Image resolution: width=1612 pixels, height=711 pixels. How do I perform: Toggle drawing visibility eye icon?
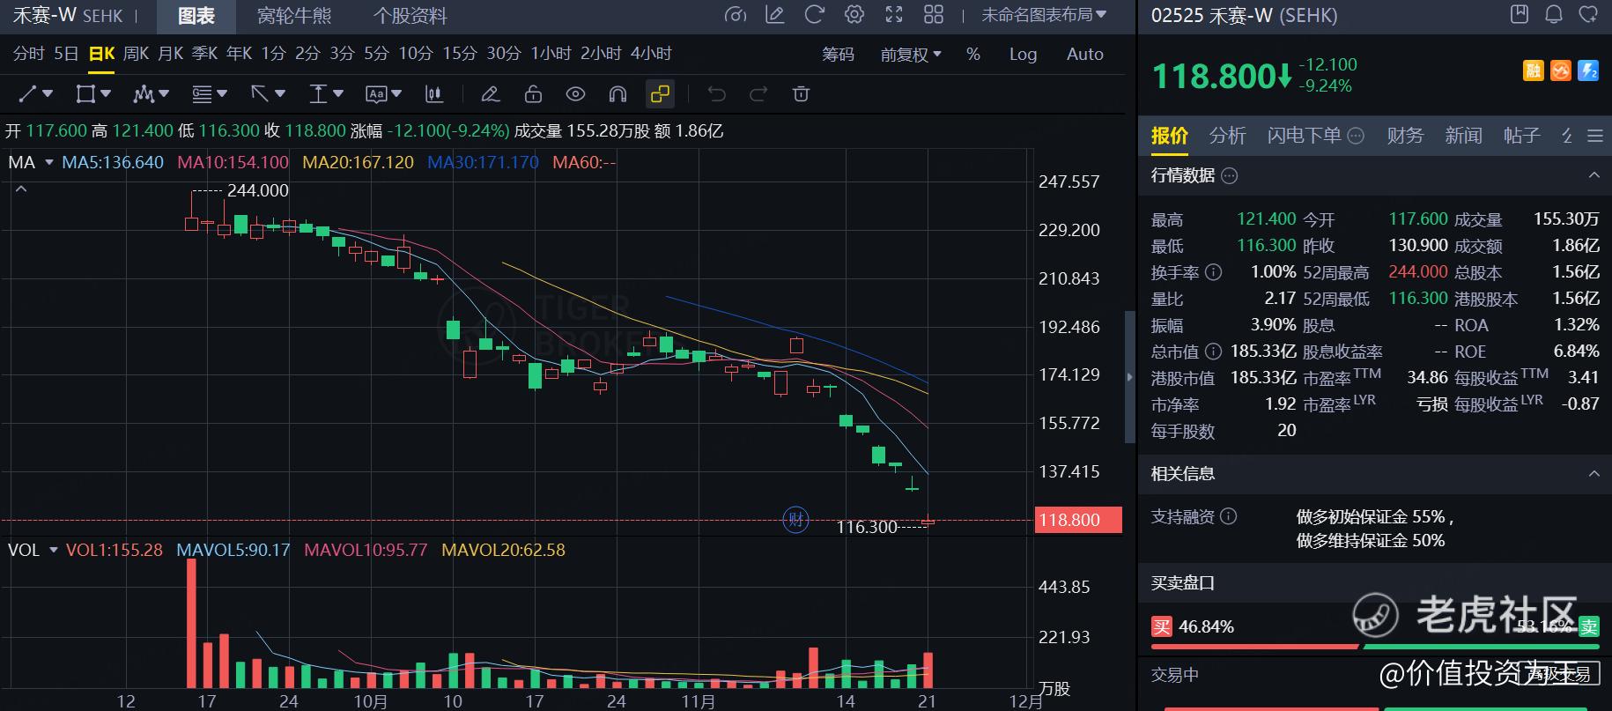pos(575,93)
